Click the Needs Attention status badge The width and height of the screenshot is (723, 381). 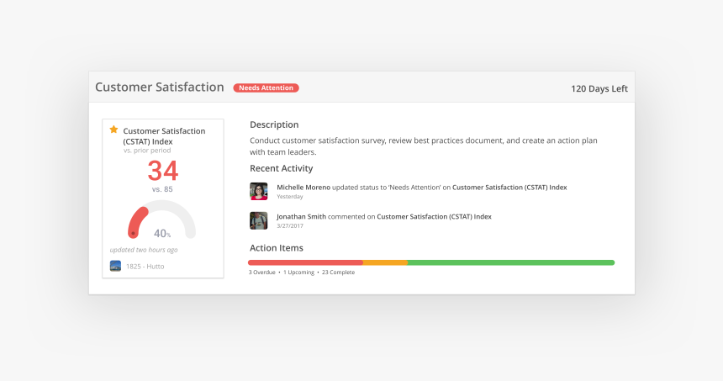tap(266, 87)
